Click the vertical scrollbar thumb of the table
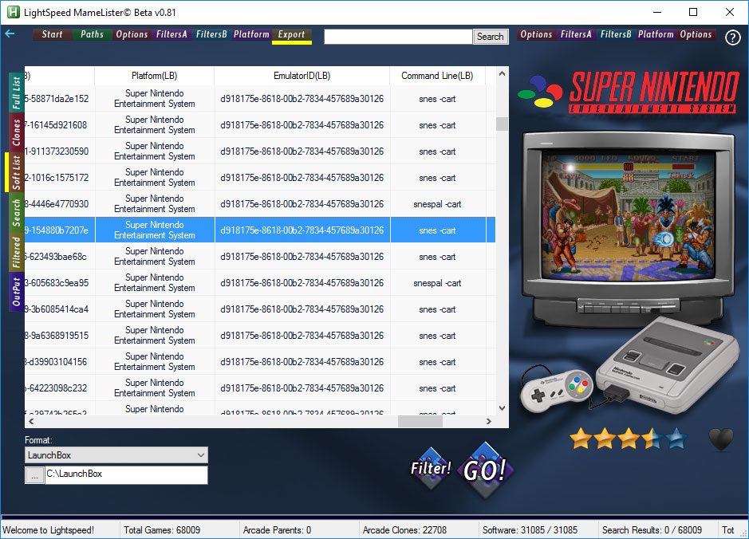Image resolution: width=749 pixels, height=539 pixels. click(502, 124)
